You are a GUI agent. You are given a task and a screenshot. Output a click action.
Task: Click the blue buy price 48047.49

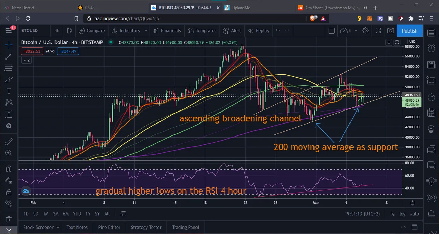(68, 51)
